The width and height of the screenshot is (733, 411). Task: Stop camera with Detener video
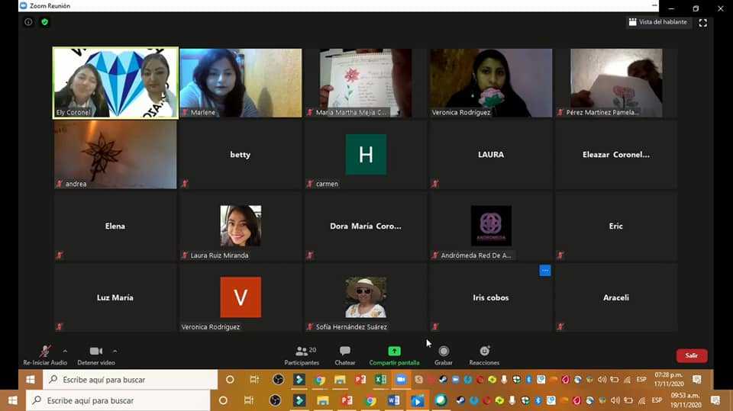(x=96, y=352)
